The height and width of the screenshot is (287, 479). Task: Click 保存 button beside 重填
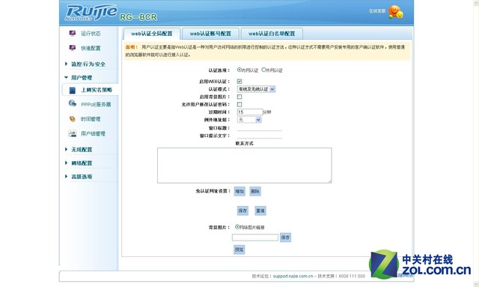click(x=242, y=211)
